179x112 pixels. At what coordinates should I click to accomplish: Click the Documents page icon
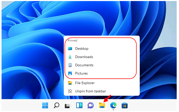click(70, 65)
